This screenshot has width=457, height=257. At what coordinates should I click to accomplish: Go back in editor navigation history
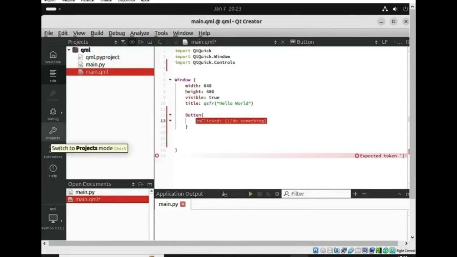(160, 42)
